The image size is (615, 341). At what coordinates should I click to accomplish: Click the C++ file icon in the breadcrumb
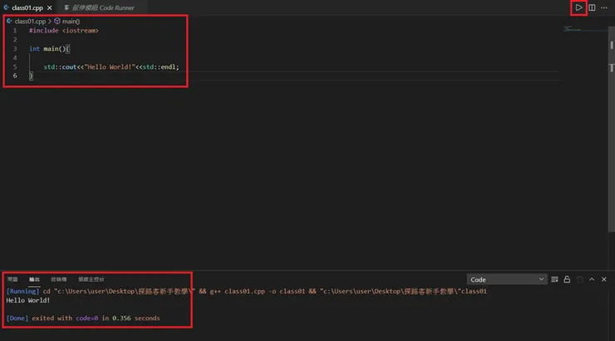[x=9, y=21]
